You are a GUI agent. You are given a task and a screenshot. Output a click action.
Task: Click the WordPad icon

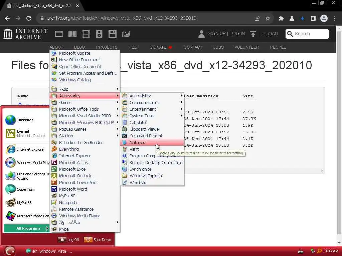[x=125, y=182]
